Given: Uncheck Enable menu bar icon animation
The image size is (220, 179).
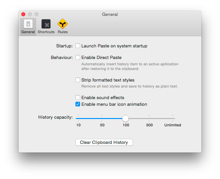Looking at the screenshot, I should pyautogui.click(x=77, y=104).
